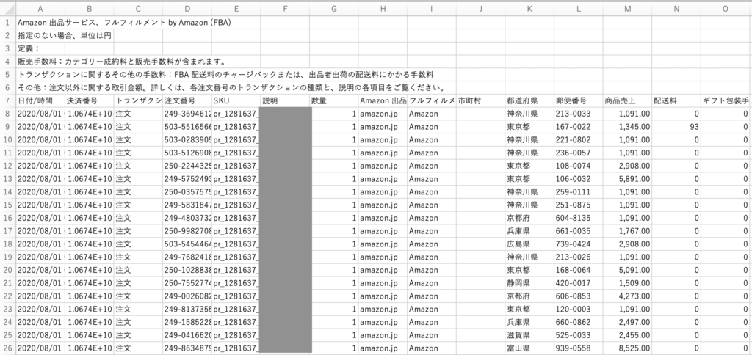Click the '注文番号' header cell

tap(187, 100)
